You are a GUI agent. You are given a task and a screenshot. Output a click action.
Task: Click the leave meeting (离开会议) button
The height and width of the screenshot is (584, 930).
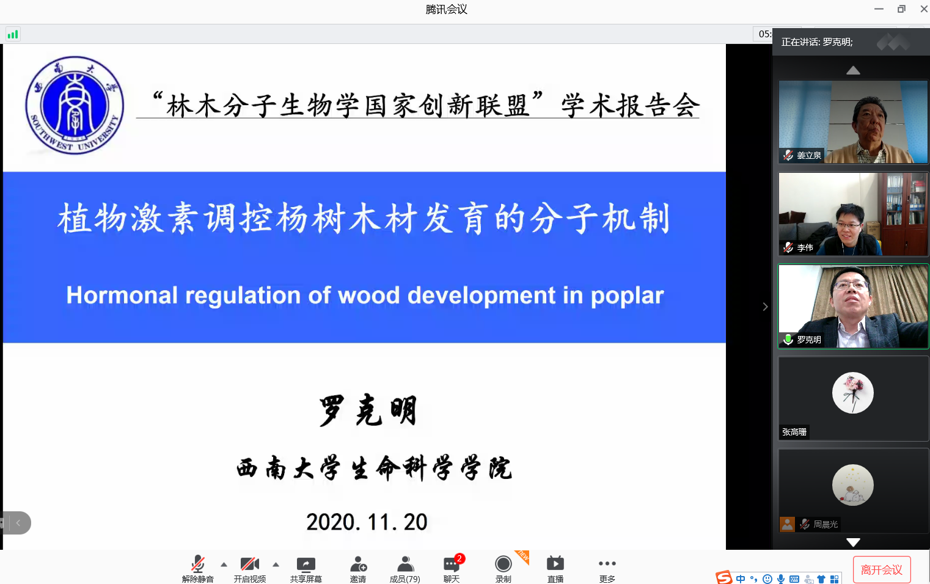click(x=881, y=569)
